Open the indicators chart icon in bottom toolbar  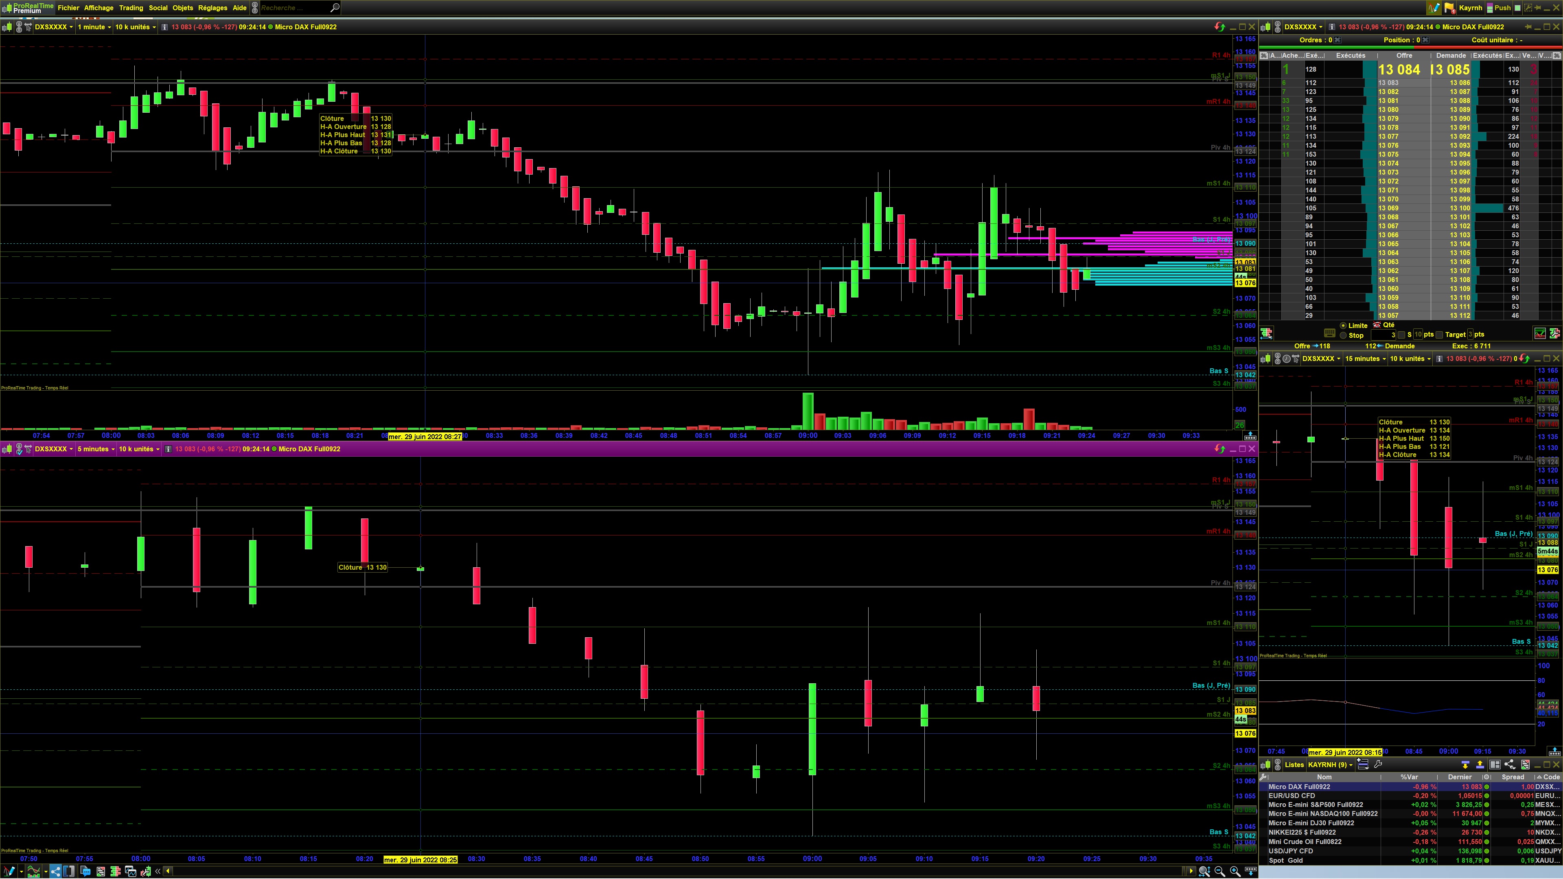point(33,872)
